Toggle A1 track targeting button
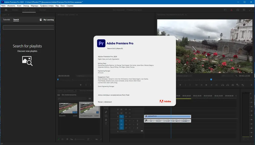Viewport: 255px width, 145px height. 121,121
